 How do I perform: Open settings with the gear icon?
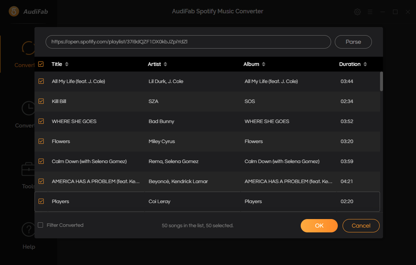coord(357,11)
